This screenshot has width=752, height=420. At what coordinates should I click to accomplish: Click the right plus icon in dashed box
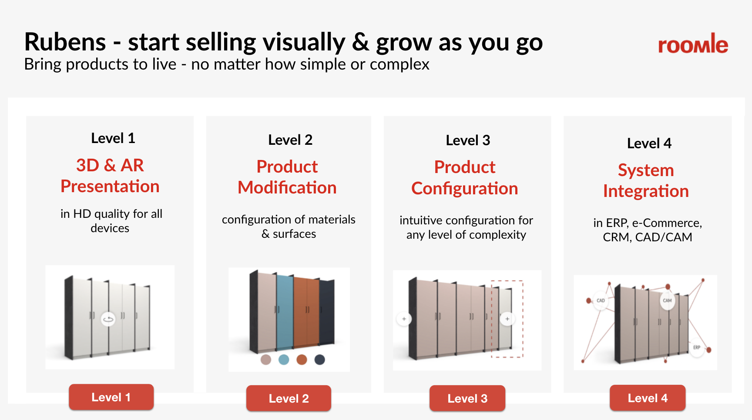click(507, 319)
